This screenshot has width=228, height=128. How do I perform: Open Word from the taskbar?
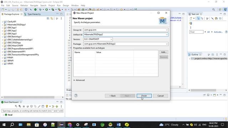[x=119, y=125]
